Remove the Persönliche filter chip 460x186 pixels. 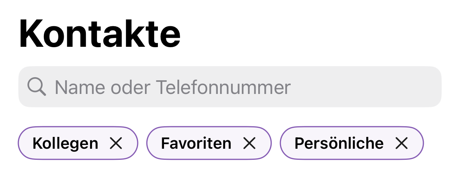tap(402, 143)
